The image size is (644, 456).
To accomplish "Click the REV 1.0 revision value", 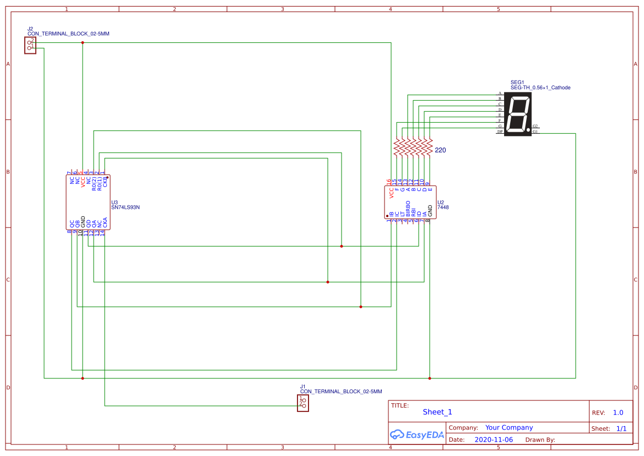I will pos(618,411).
